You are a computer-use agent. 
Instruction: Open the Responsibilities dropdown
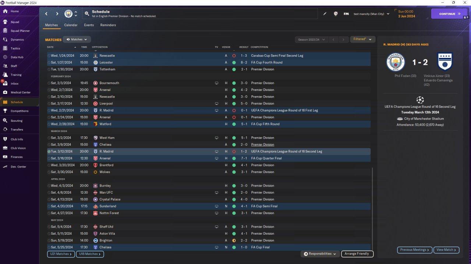(x=320, y=254)
